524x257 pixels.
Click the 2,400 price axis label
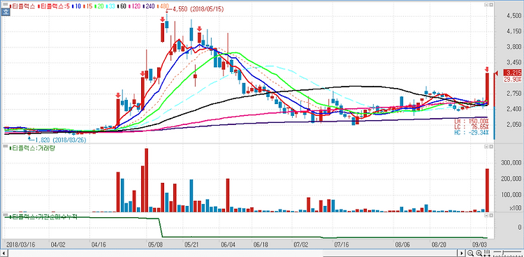(x=514, y=109)
